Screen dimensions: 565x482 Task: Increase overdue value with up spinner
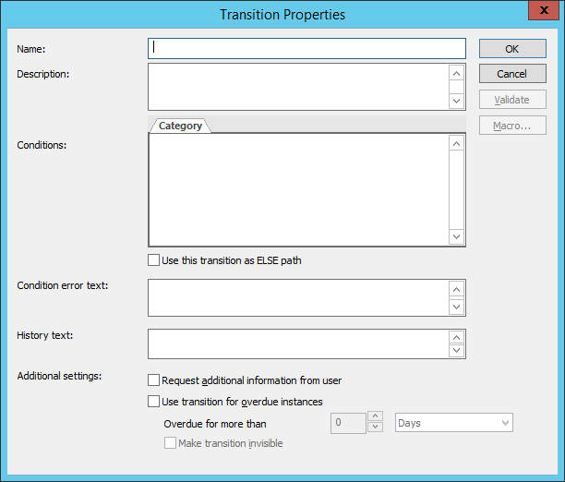click(x=375, y=416)
